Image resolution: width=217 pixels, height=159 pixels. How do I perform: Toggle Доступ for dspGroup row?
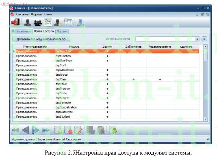click(107, 75)
